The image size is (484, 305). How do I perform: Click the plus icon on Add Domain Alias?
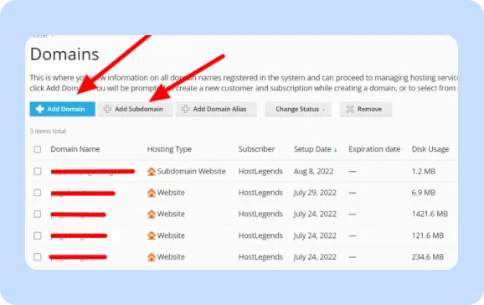pos(186,109)
